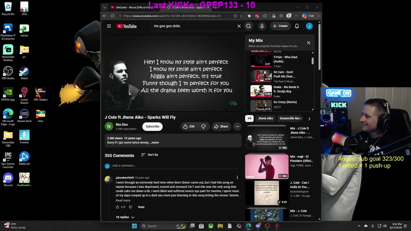
Task: Open the browser Favorites list
Action: point(281,16)
